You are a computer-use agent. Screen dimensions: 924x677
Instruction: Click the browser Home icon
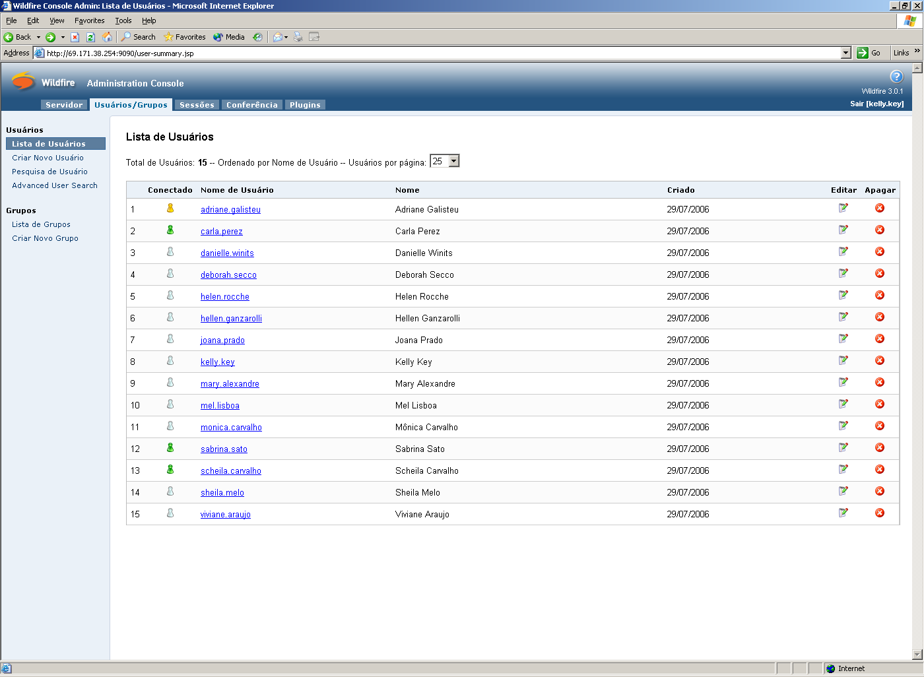(x=107, y=37)
